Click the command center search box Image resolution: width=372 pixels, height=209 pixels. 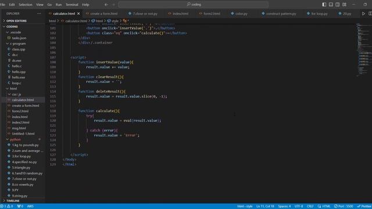pyautogui.click(x=194, y=5)
